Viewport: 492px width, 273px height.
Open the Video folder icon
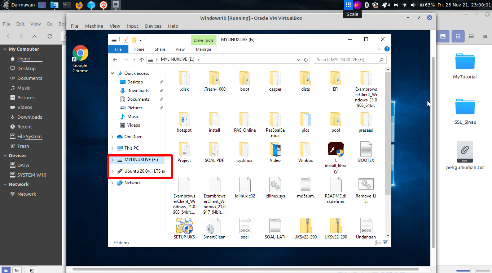[x=275, y=149]
